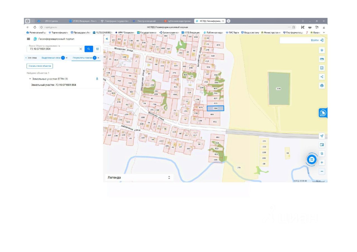The image size is (357, 252).
Task: Show more bookmarks with the double chevron
Action: coord(324,33)
